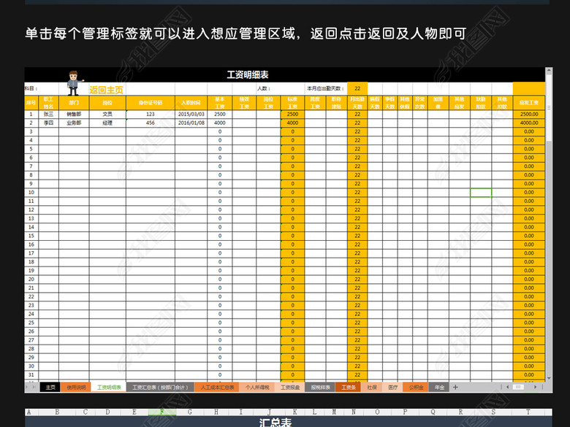The height and width of the screenshot is (427, 570).
Task: Click the cartoon man figure to return
Action: (75, 83)
